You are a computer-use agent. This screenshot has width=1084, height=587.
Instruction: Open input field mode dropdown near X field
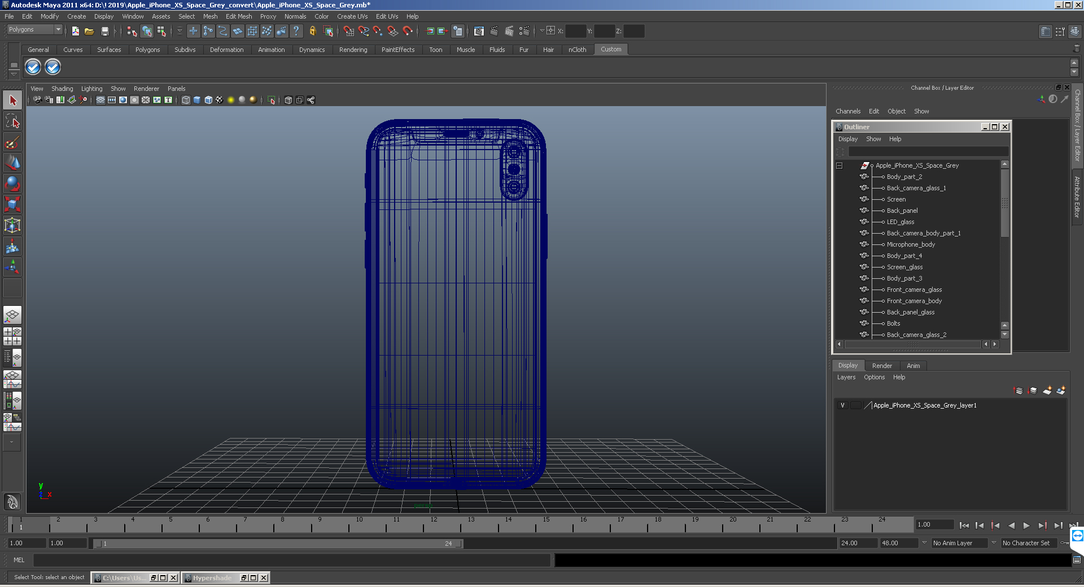[542, 31]
